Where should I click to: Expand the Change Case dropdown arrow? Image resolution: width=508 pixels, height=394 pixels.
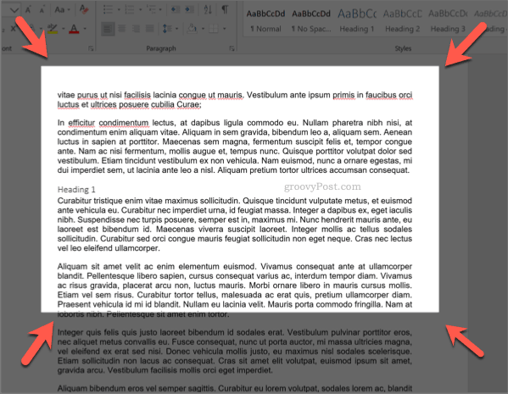click(x=69, y=10)
